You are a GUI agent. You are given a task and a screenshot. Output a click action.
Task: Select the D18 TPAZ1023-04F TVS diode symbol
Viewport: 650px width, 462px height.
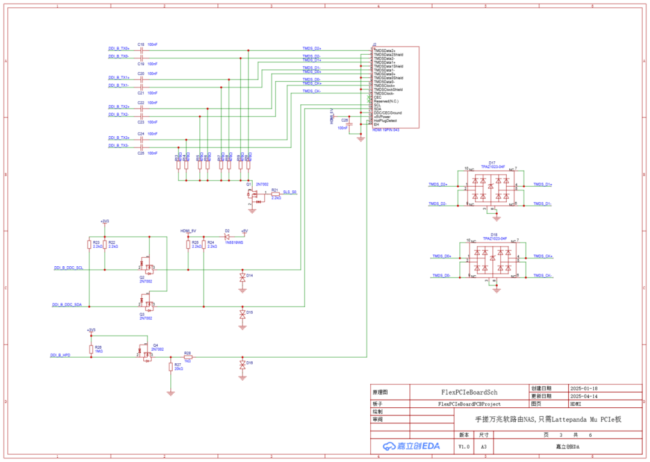pos(494,259)
